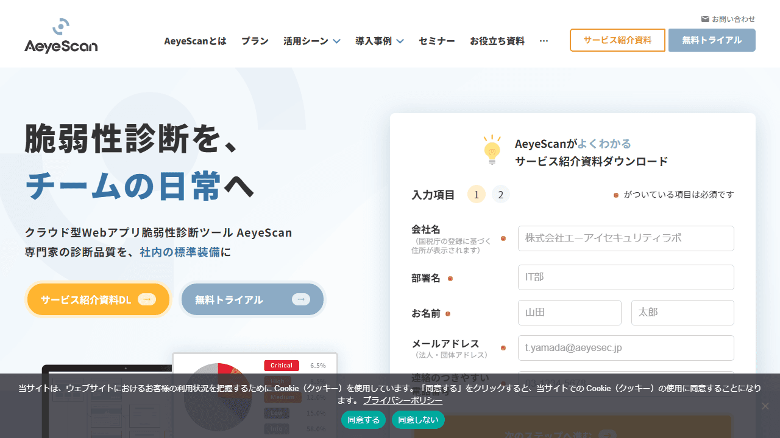Focus the first name field showing 太郎
Screen dimensions: 780x438
tap(682, 313)
